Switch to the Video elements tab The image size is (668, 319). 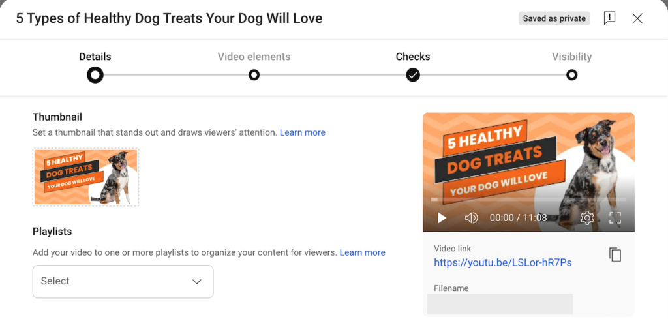click(254, 57)
